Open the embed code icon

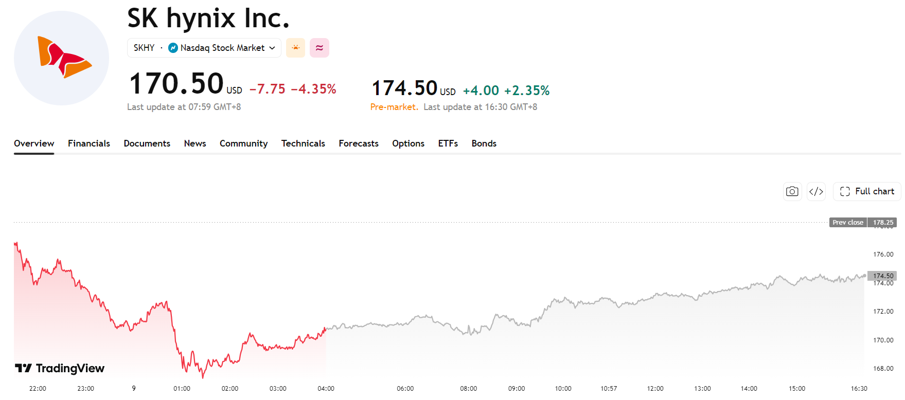click(817, 191)
